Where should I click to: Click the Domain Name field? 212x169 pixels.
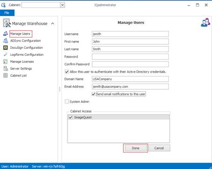[x=130, y=79]
